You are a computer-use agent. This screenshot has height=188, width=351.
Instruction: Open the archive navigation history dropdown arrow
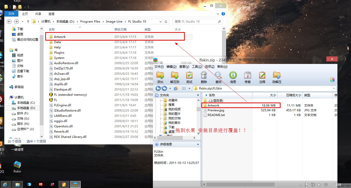click(x=170, y=88)
